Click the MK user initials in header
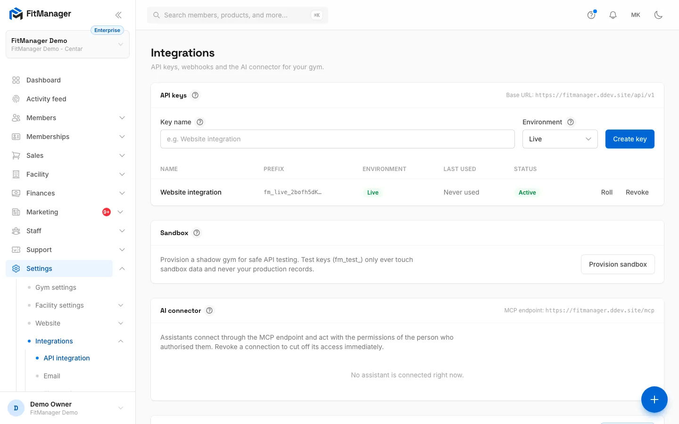The width and height of the screenshot is (679, 424). coord(636,15)
